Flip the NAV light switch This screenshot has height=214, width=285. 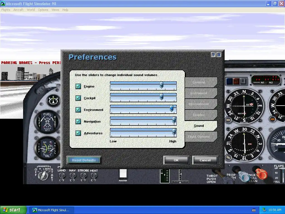click(x=72, y=176)
